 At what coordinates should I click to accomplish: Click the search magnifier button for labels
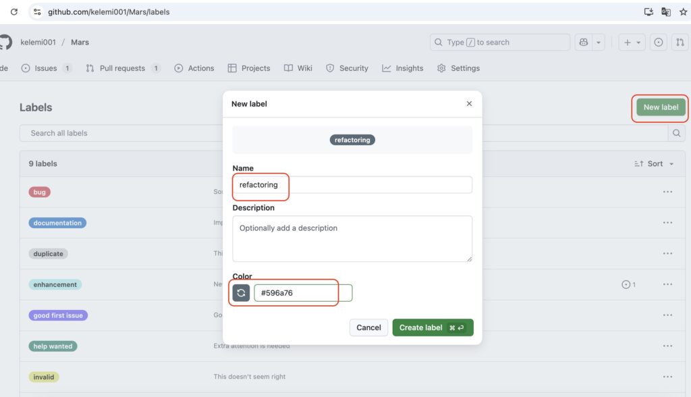coord(676,134)
